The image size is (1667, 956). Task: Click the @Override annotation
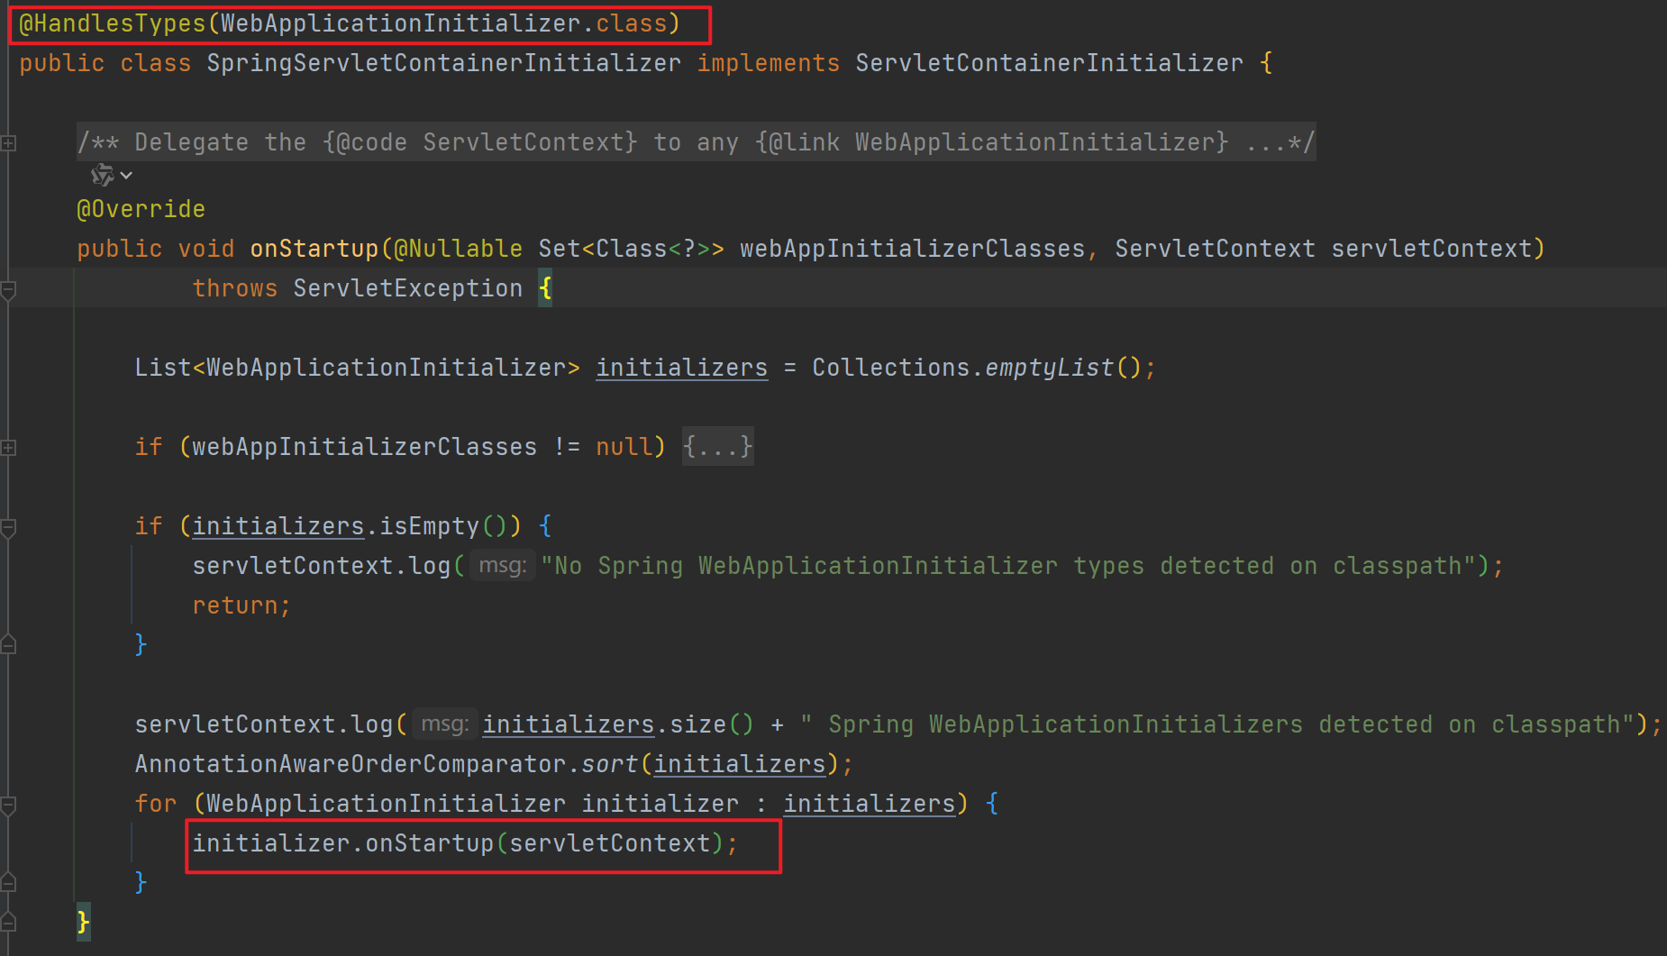pyautogui.click(x=141, y=209)
